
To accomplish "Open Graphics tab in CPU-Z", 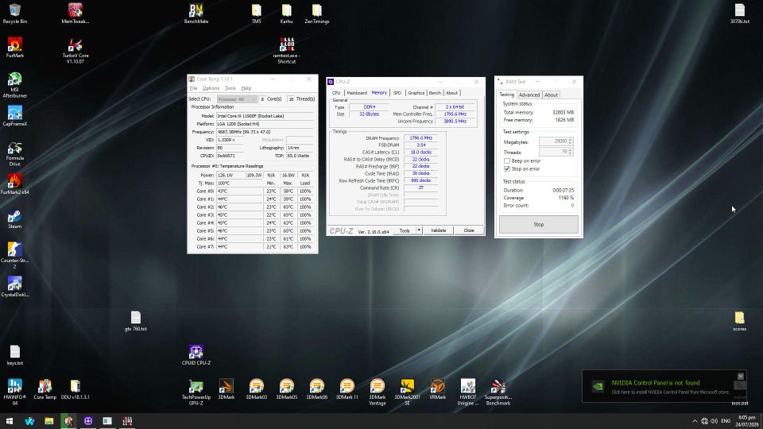I will pyautogui.click(x=416, y=92).
